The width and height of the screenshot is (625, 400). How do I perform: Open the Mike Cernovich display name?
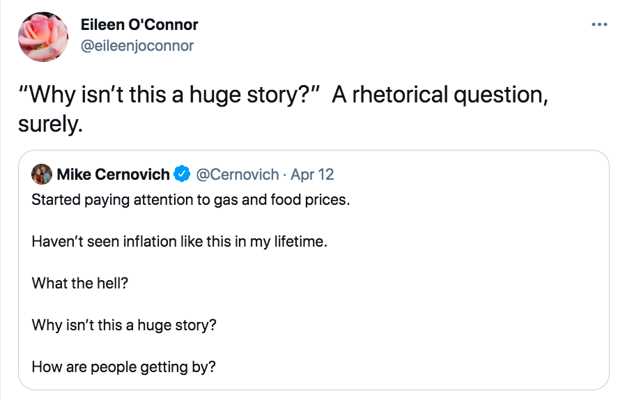pyautogui.click(x=113, y=174)
